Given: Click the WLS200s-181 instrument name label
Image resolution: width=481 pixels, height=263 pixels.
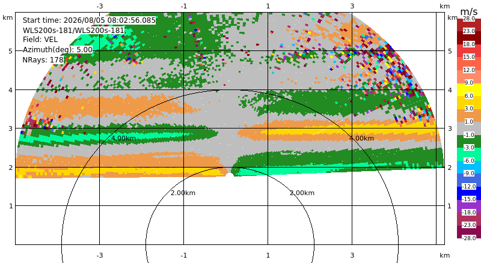Looking at the screenshot, I should coord(73,31).
